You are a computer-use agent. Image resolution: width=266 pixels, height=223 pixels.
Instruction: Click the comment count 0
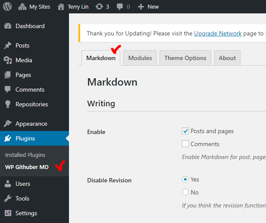[128, 7]
